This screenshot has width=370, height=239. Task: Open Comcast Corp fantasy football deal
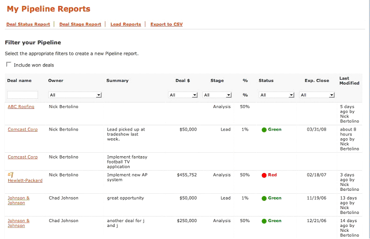[23, 157]
